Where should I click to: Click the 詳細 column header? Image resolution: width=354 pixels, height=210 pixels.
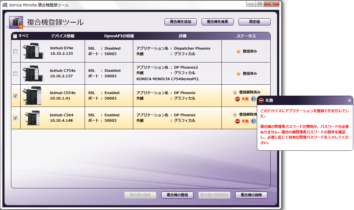click(182, 36)
